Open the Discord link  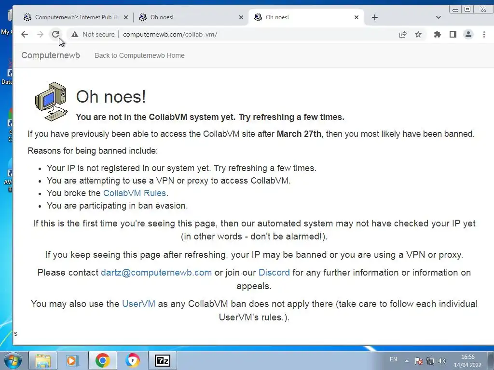274,273
